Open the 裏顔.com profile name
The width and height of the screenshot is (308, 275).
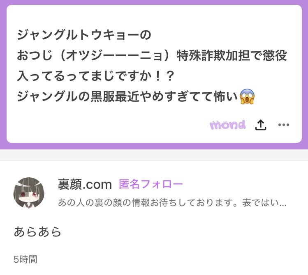coord(85,185)
